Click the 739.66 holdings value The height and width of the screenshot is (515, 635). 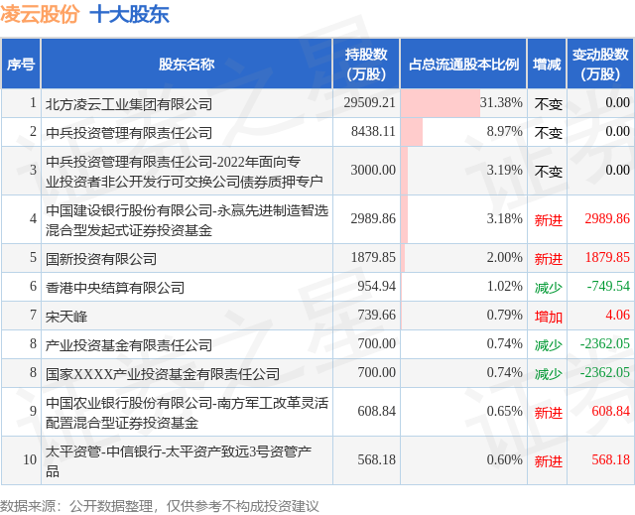click(376, 315)
